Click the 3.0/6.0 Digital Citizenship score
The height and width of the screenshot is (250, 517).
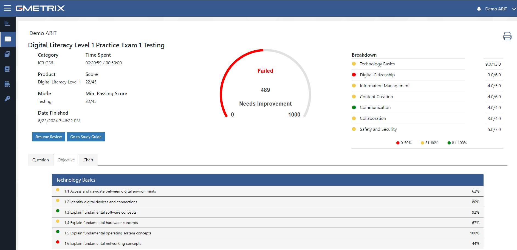494,75
